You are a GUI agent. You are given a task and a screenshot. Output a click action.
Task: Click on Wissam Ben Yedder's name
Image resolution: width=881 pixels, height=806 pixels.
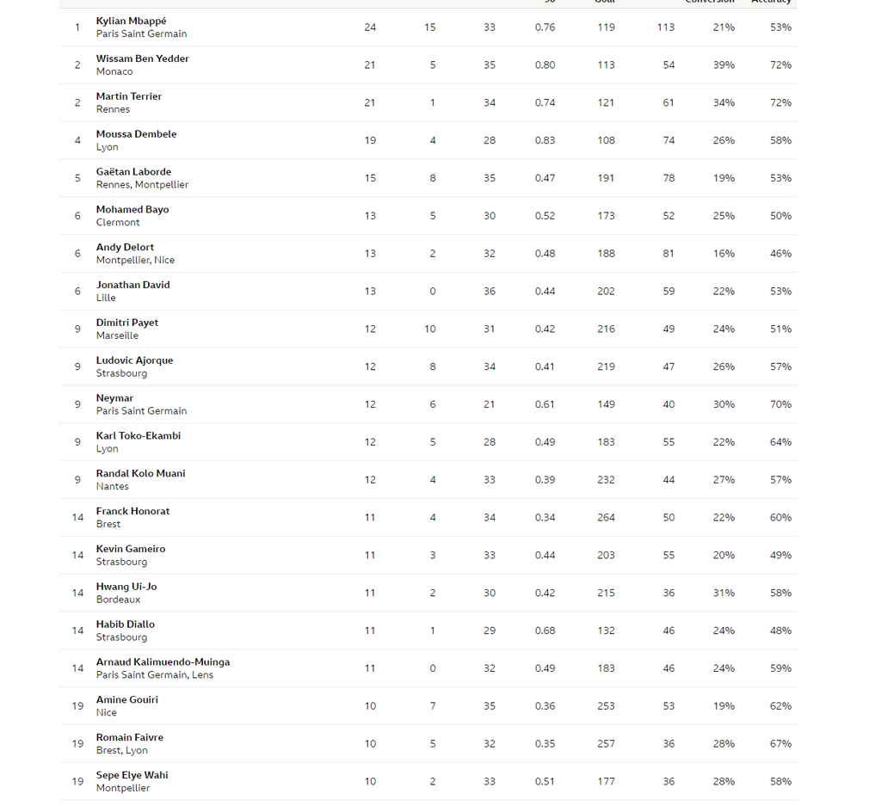[x=142, y=58]
